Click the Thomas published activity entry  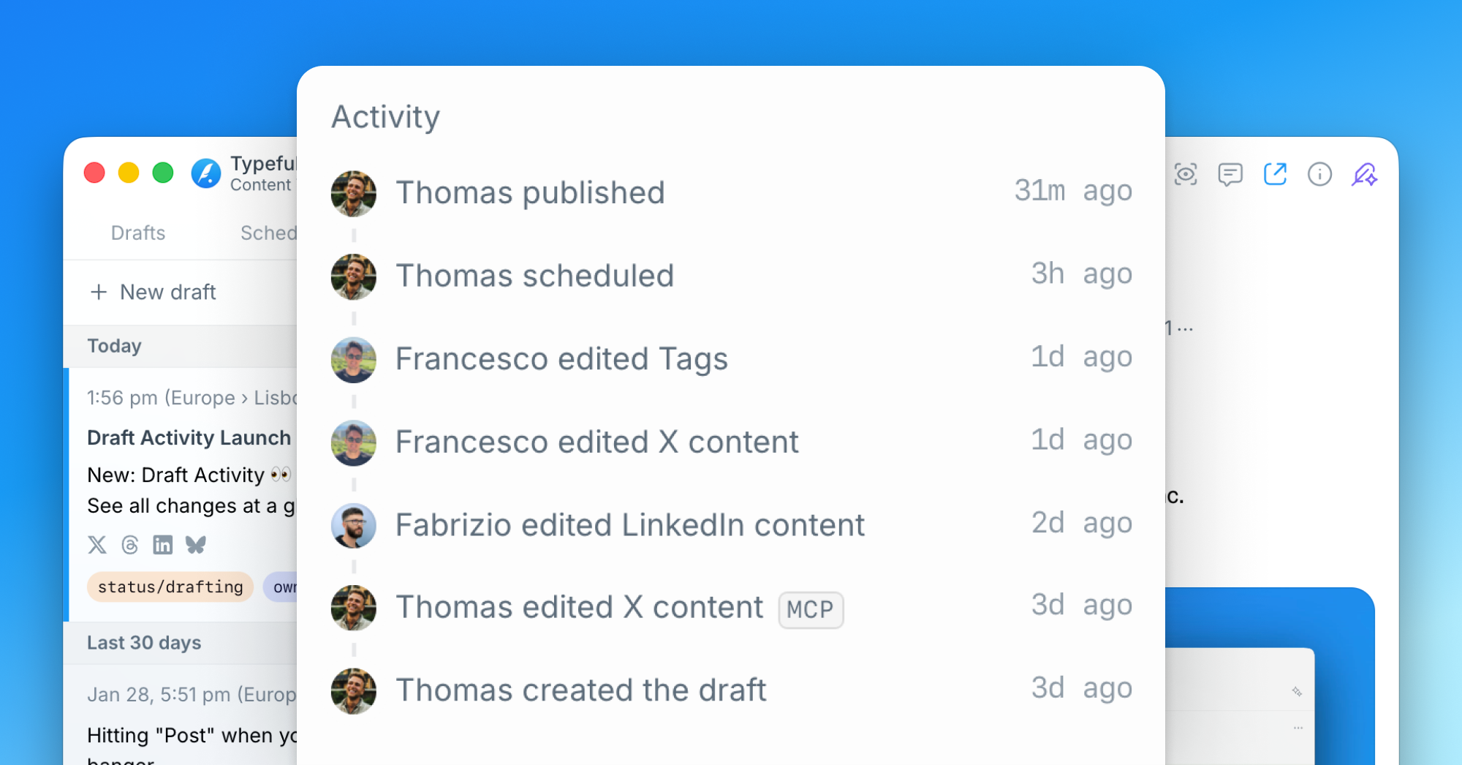pyautogui.click(x=530, y=193)
